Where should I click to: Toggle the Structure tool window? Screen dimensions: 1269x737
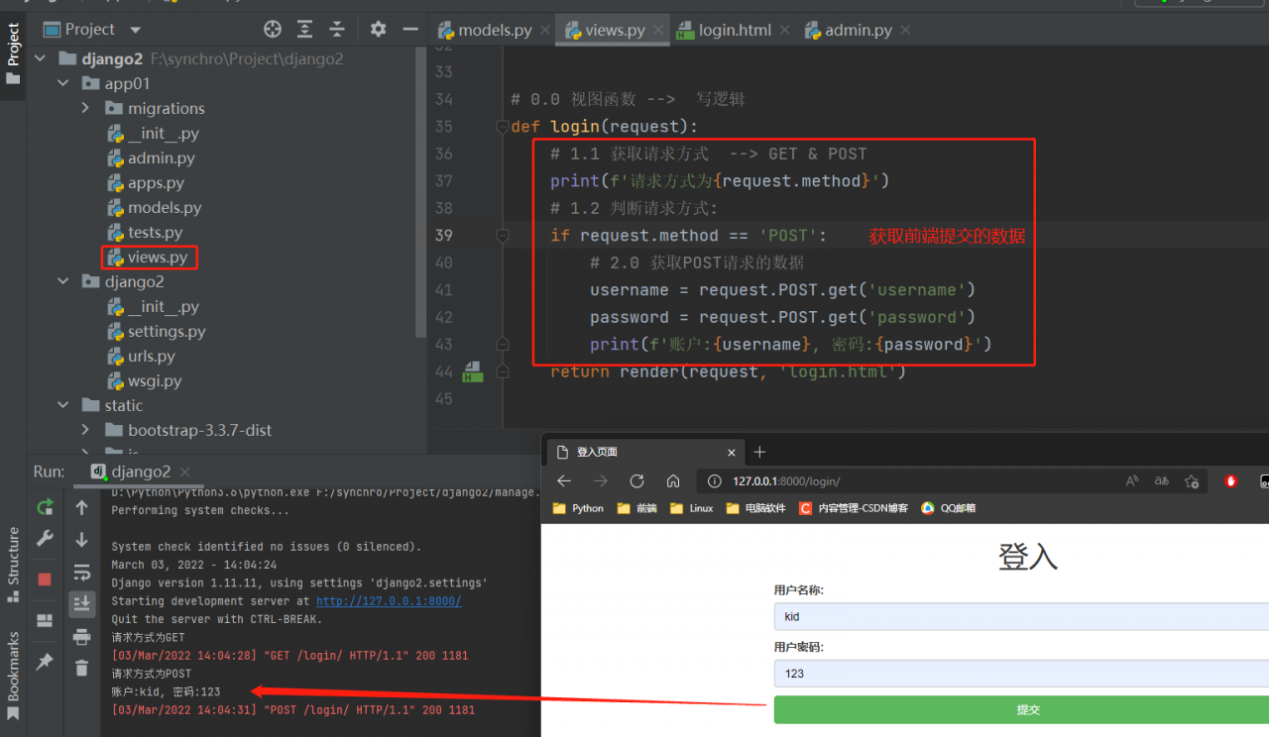14,565
